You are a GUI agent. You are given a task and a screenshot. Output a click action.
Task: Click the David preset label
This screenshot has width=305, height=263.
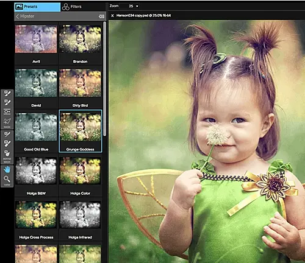pyautogui.click(x=36, y=105)
